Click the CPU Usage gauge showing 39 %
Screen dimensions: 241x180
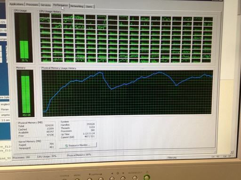[x=24, y=37]
